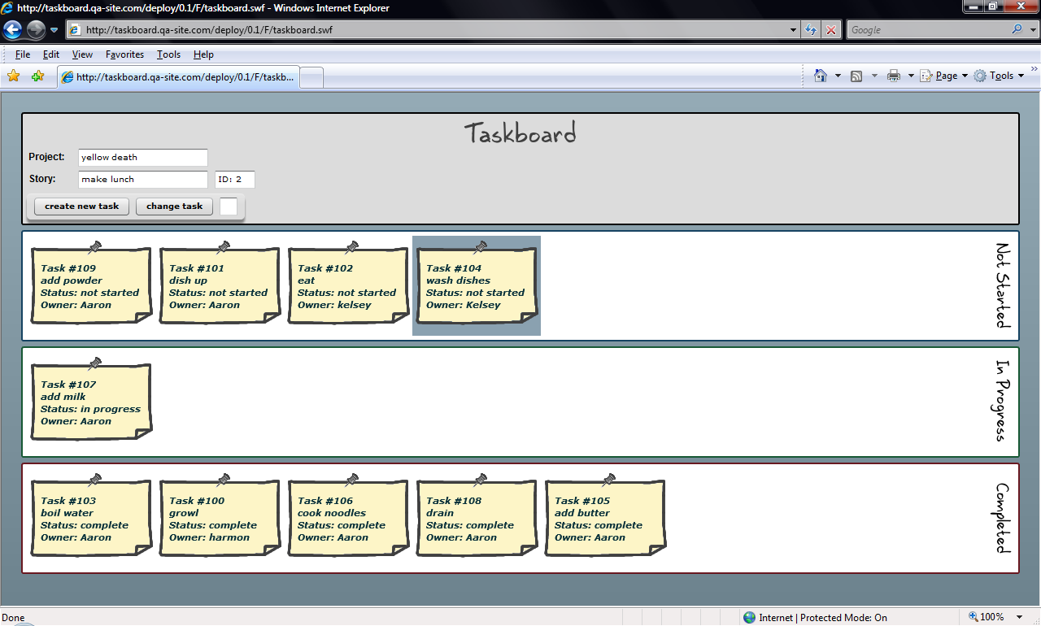Click the create new task button

(x=81, y=206)
